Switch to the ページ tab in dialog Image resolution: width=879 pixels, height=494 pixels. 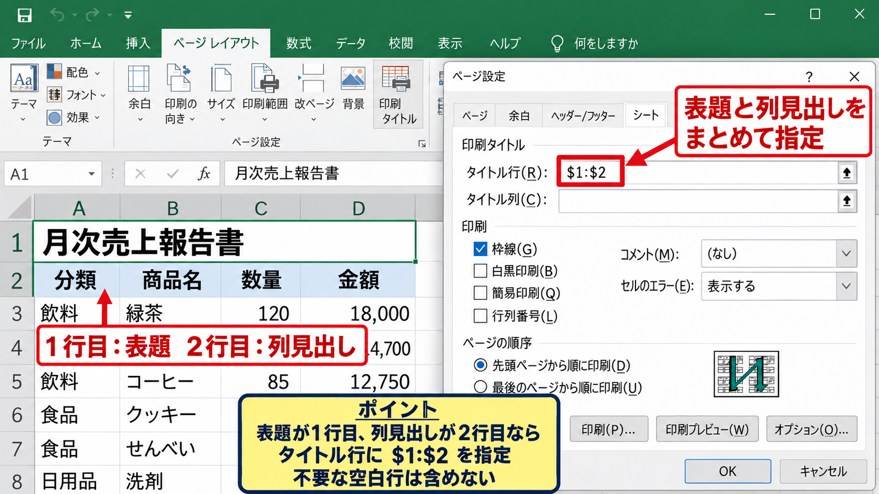pyautogui.click(x=475, y=115)
